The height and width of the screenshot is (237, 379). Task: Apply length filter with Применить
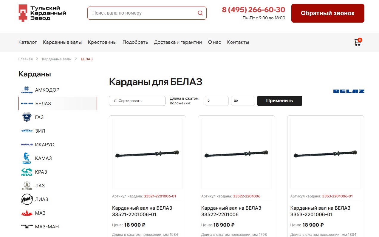(x=280, y=101)
